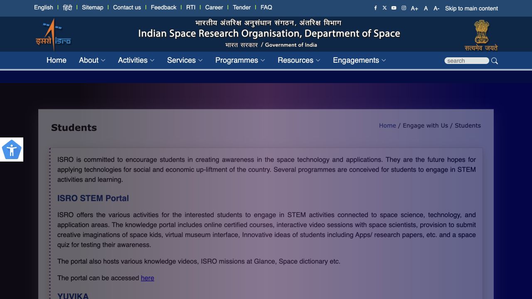Go to Home in navigation bar
Viewport: 532px width, 299px height.
[x=57, y=60]
